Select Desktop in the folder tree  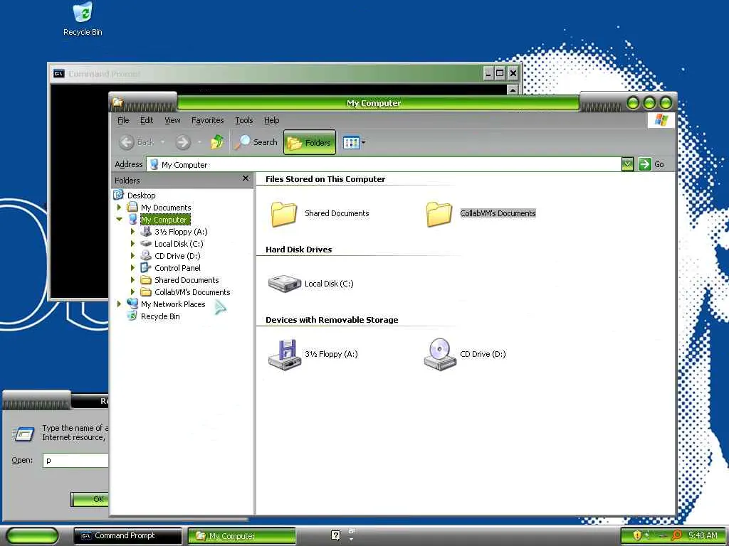(142, 196)
